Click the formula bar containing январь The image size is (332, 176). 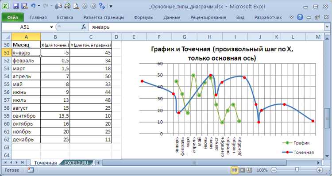coord(206,27)
